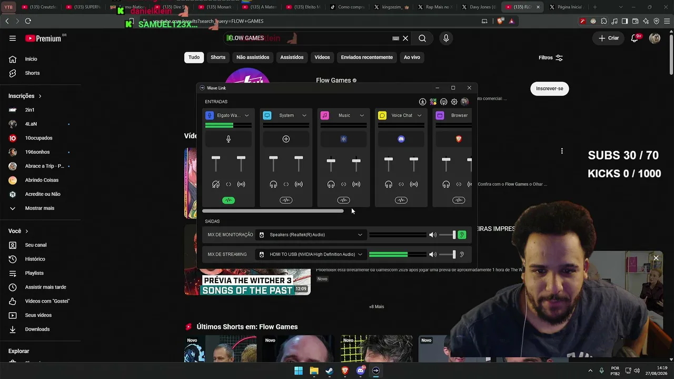Mute System channel stream output
The image size is (674, 379).
tap(299, 184)
